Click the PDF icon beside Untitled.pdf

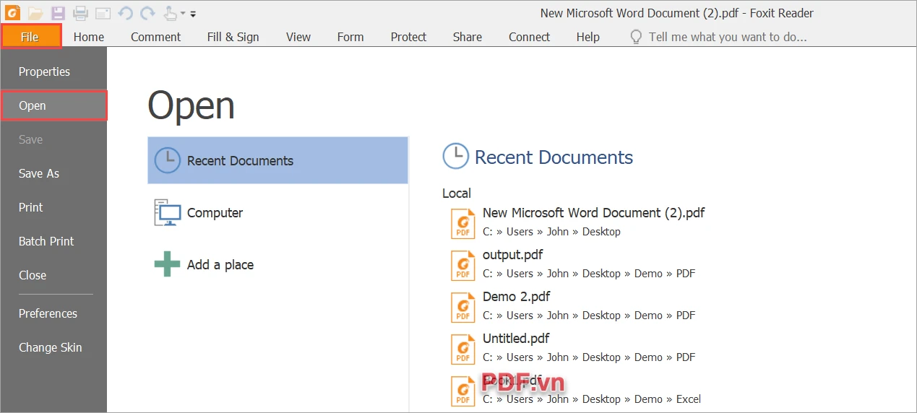pyautogui.click(x=462, y=349)
